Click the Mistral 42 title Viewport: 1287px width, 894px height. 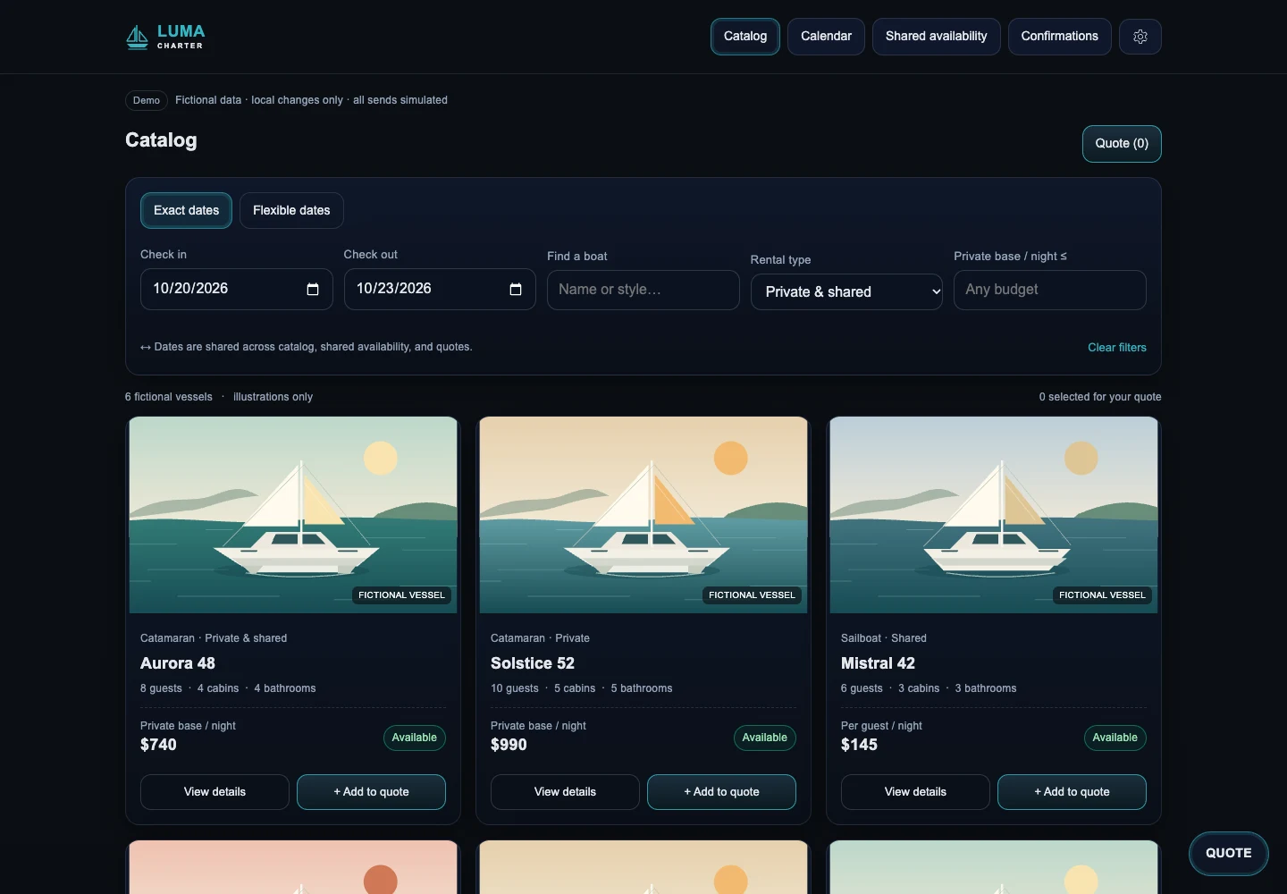pos(878,663)
